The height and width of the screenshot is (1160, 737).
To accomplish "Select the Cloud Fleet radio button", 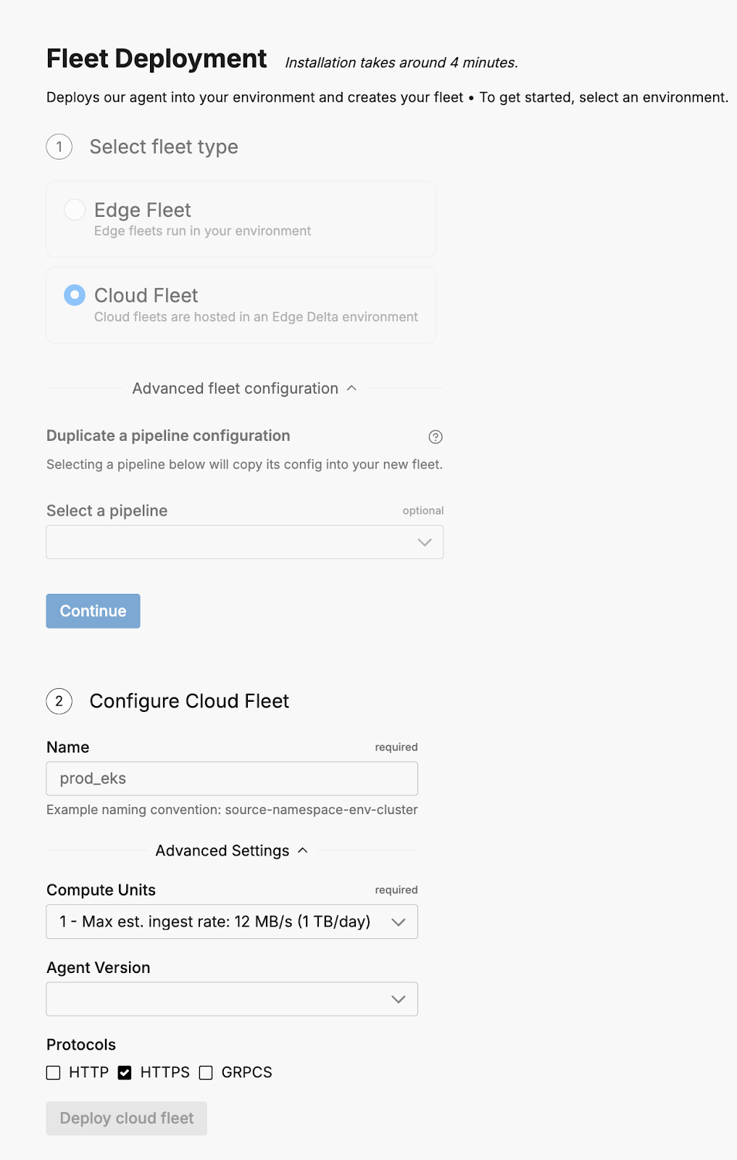I will coord(75,295).
